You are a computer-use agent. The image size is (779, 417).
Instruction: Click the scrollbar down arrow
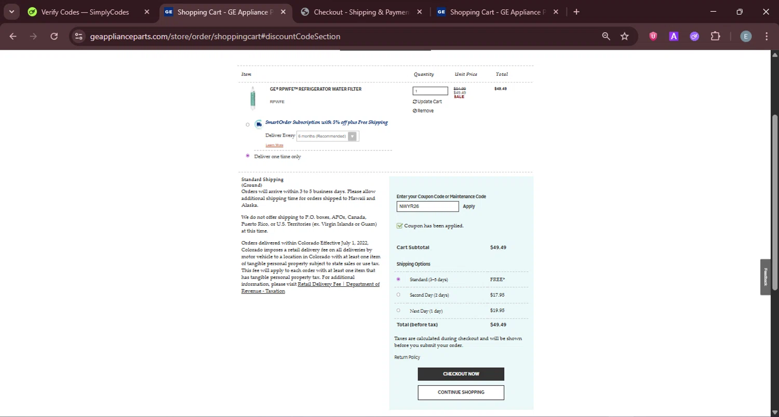775,412
